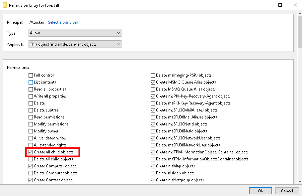
Task: Click the scrollbar up arrow
Action: [300, 14]
